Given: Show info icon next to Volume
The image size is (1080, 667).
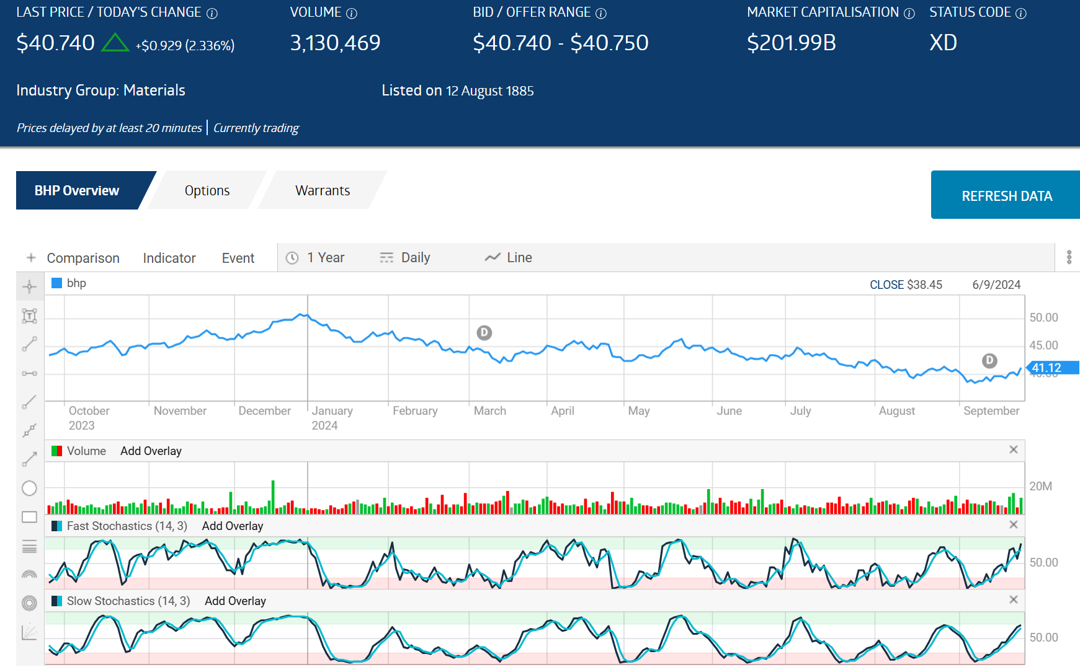Looking at the screenshot, I should click(x=352, y=13).
